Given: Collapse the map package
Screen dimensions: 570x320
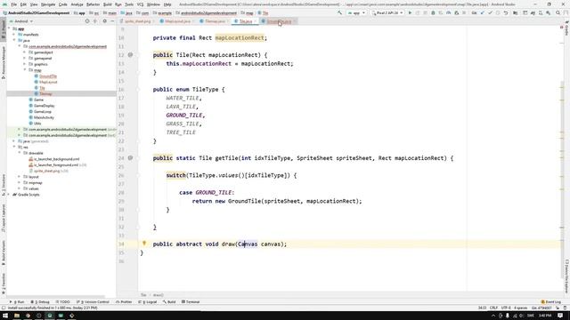Looking at the screenshot, I should pyautogui.click(x=24, y=70).
